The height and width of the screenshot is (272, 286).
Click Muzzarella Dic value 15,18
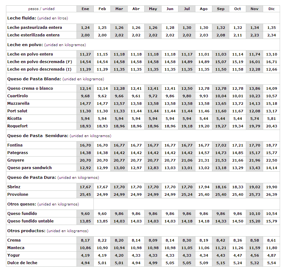pos(271,103)
